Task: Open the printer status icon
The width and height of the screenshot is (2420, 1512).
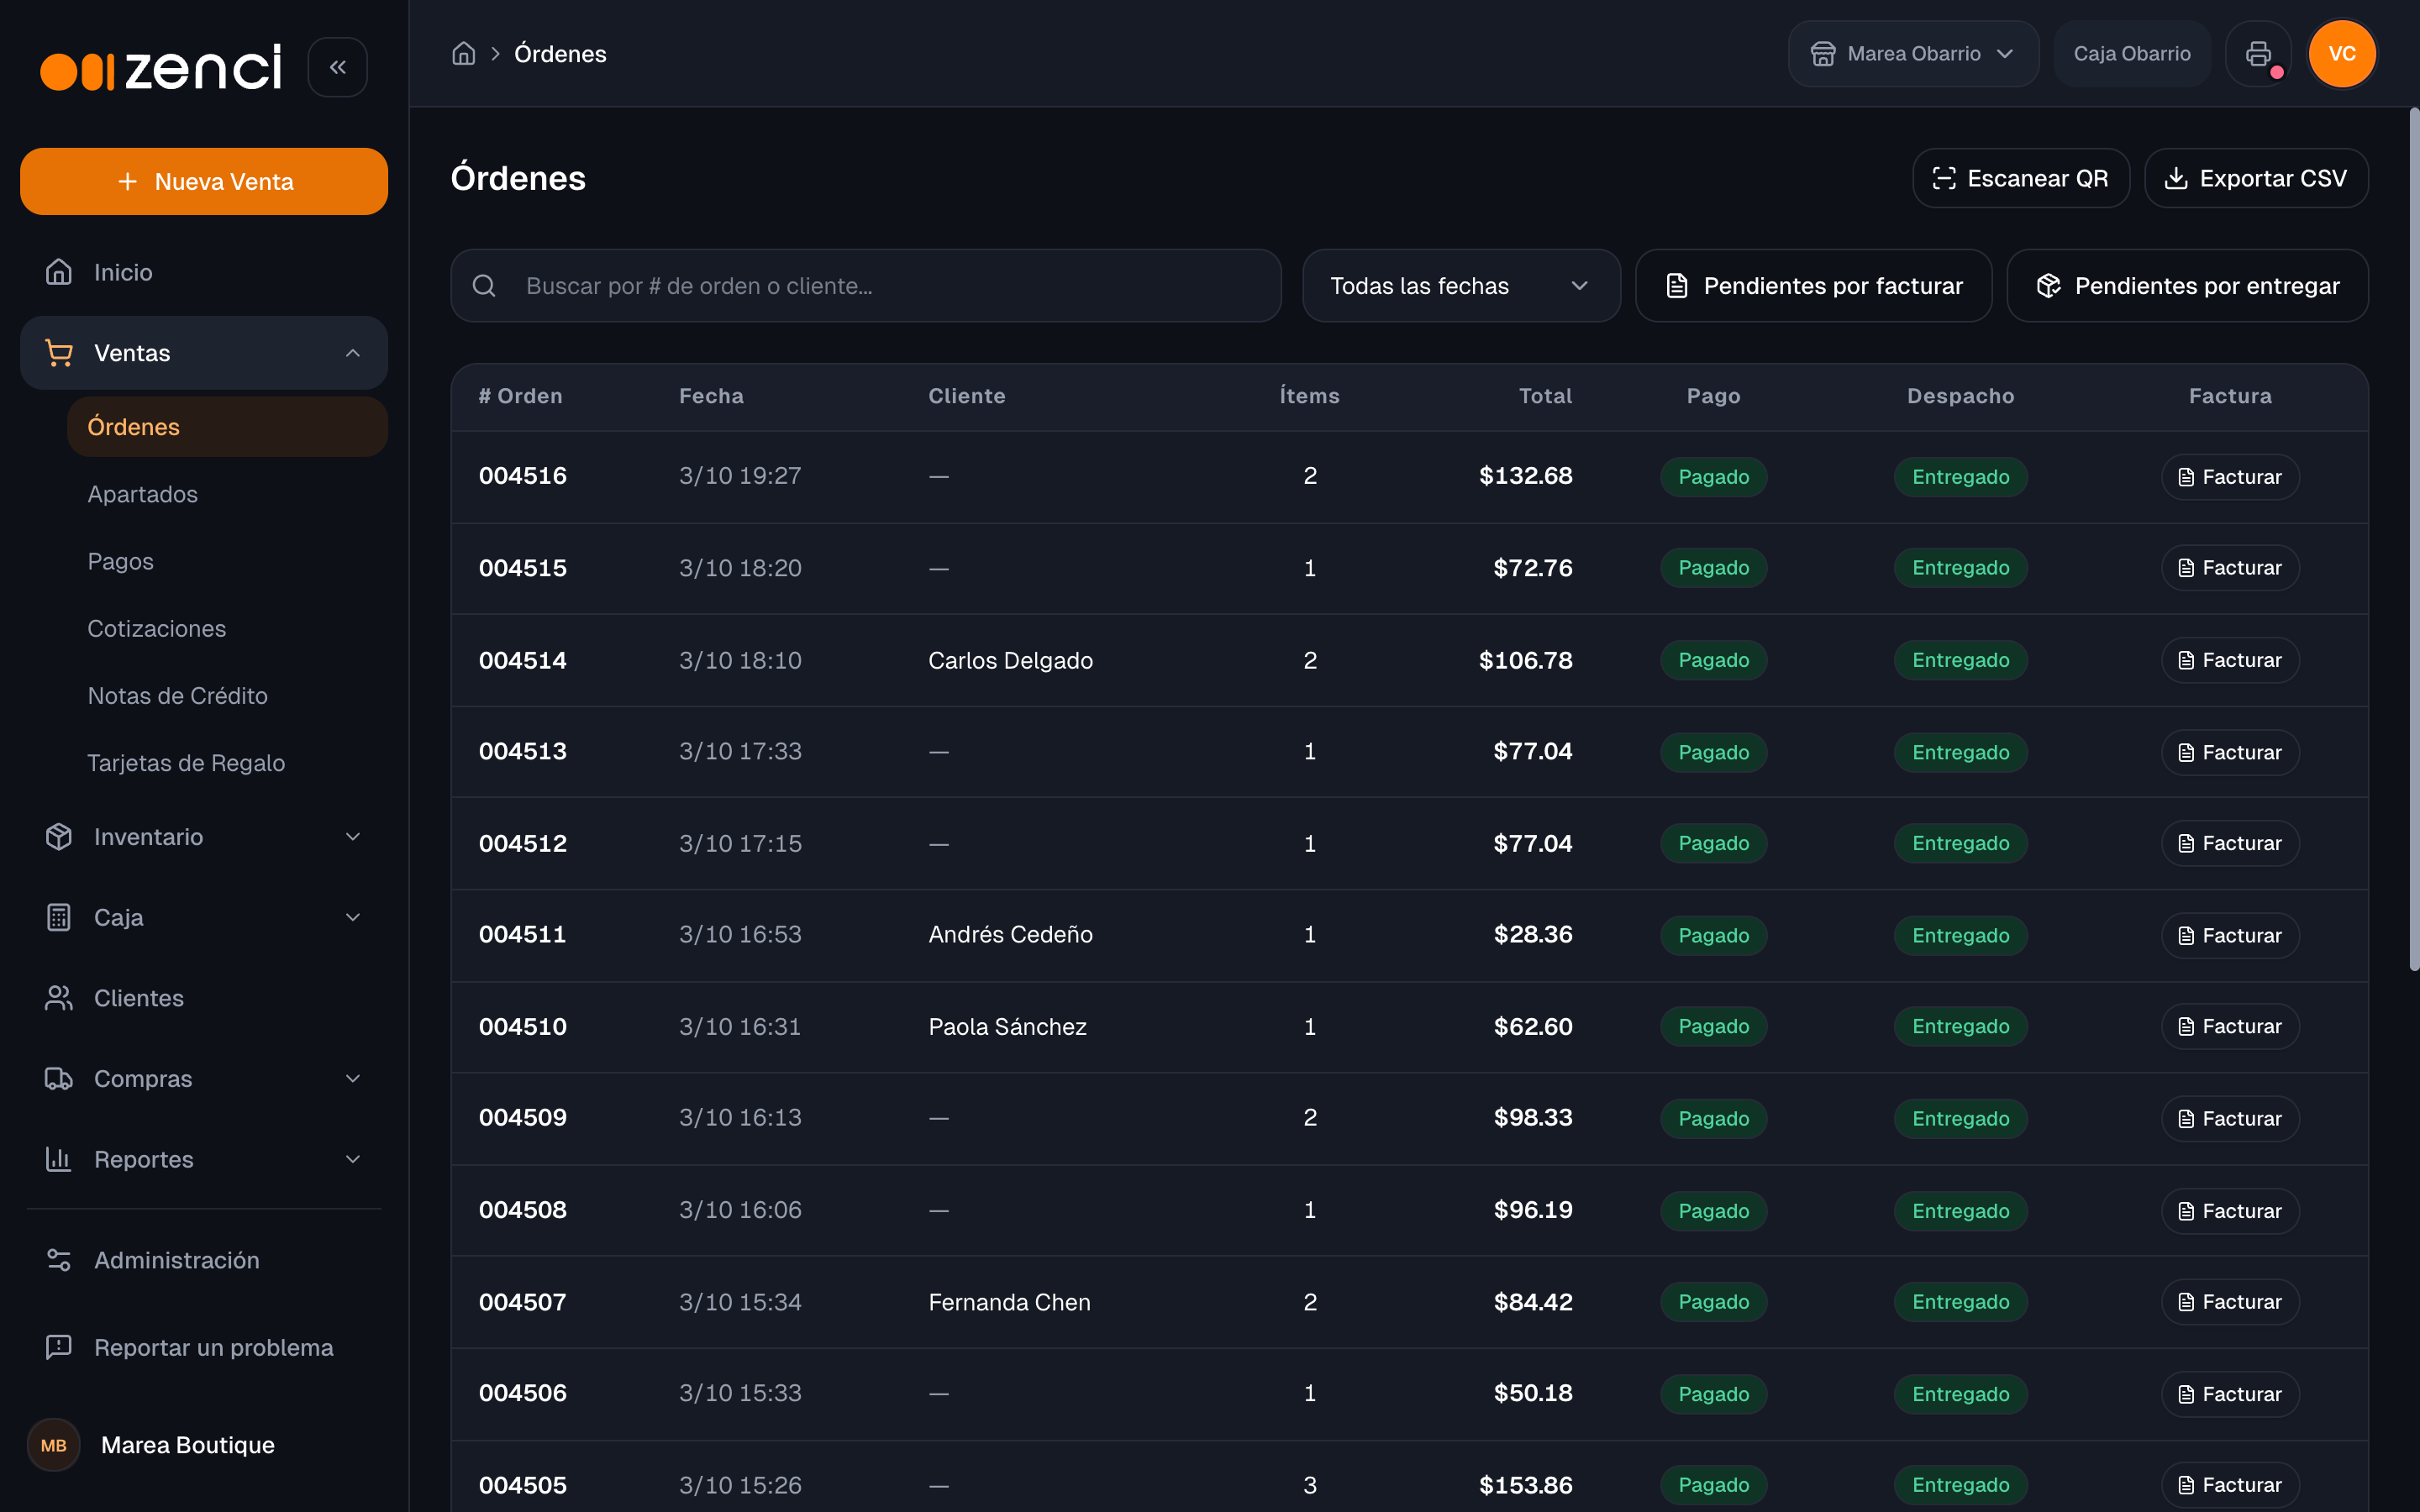Action: 2258,54
